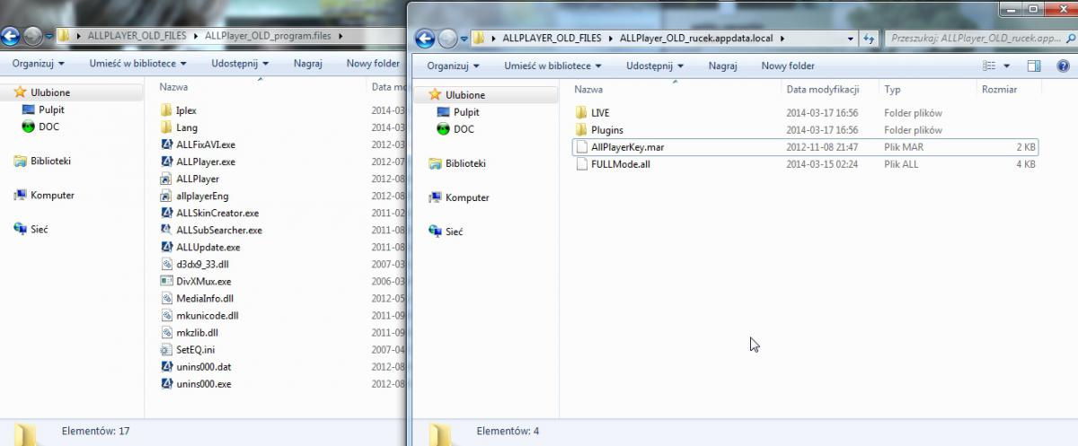Open Umieść w bibliotece dropdown in the right window
Screen dimensions: 1078x446
click(552, 66)
